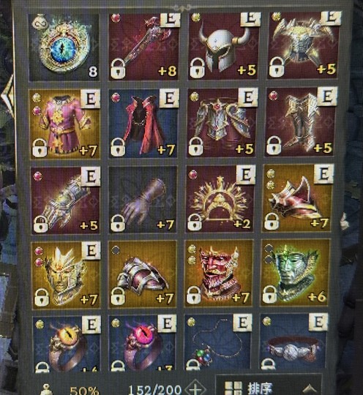Choose the yellow dragon eye ring
This screenshot has width=363, height=395.
coord(67,343)
